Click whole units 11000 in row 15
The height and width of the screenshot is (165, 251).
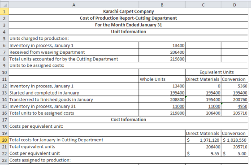pos(162,106)
